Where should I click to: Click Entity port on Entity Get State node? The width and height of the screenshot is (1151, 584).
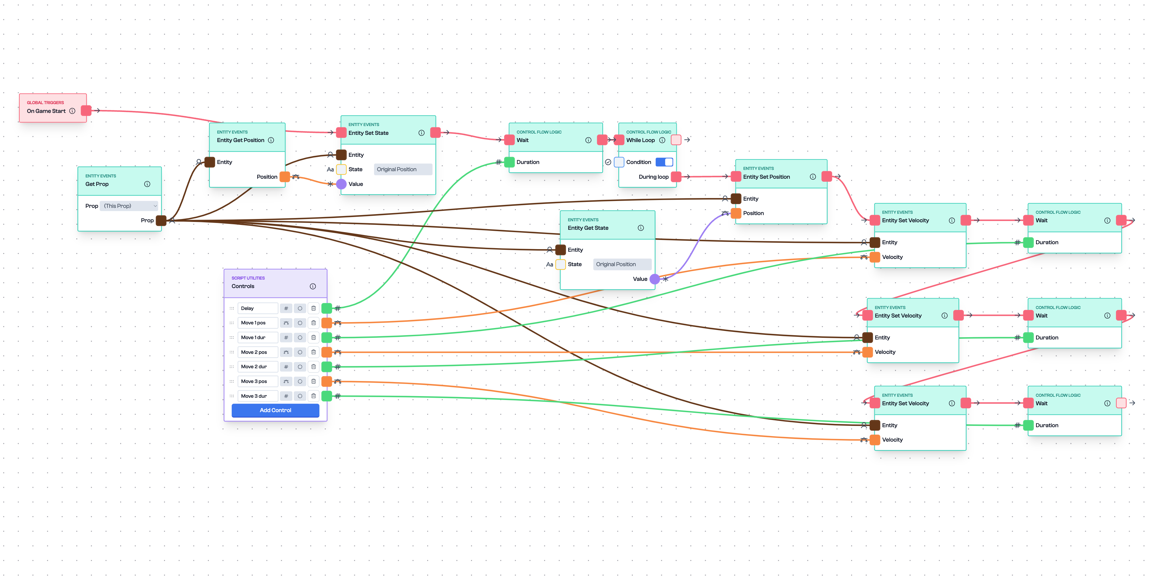coord(561,250)
